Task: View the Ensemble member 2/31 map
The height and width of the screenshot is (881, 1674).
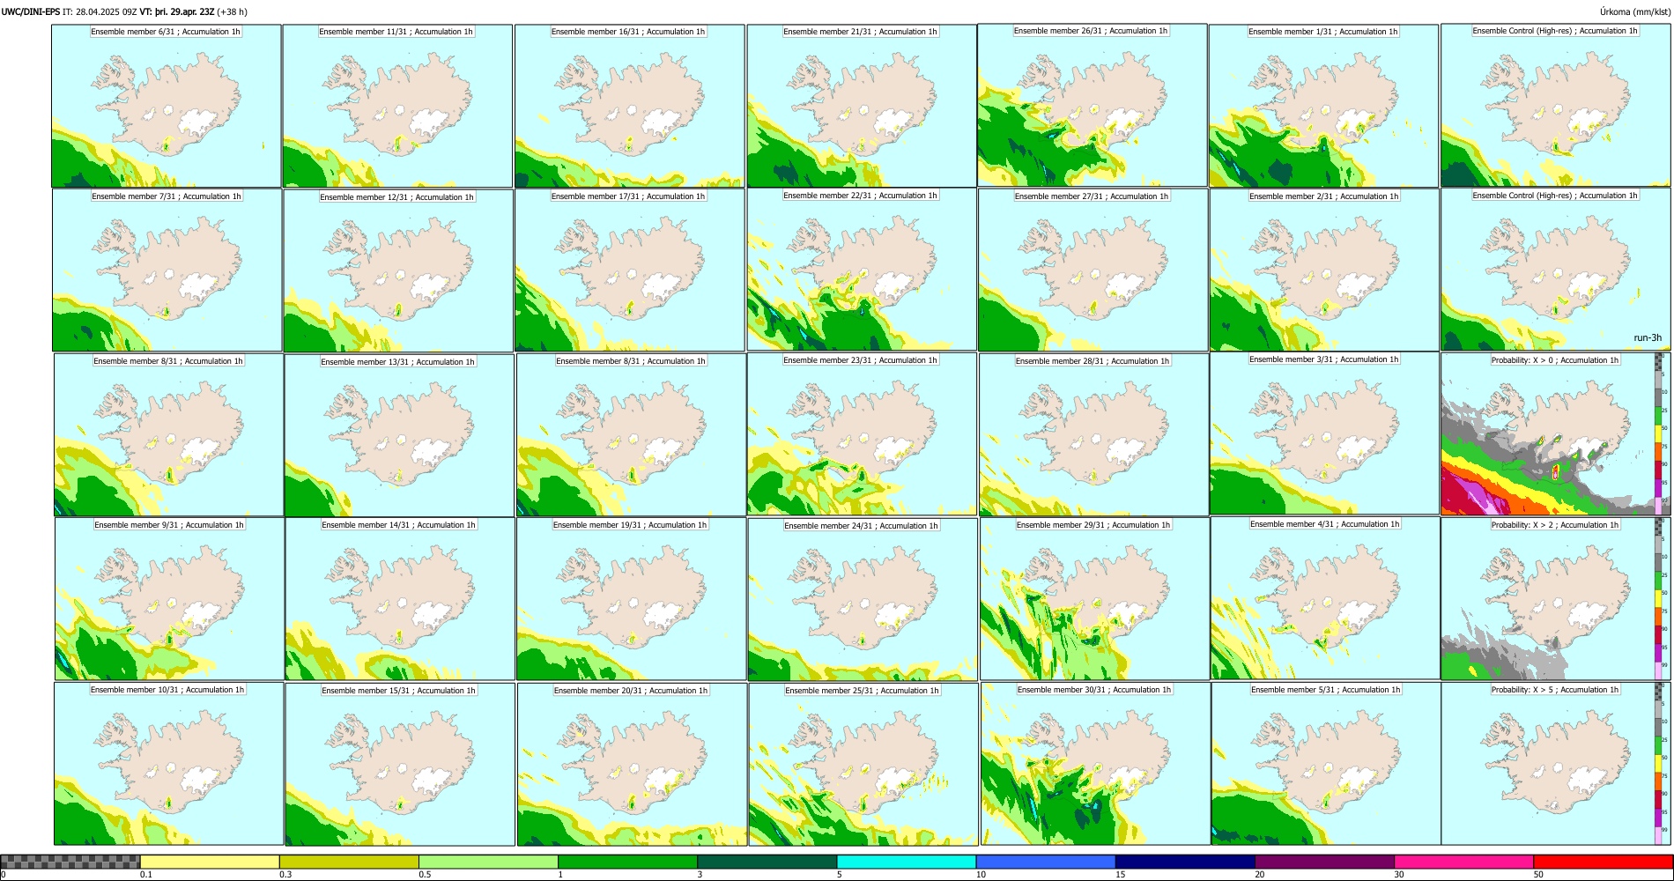Action: click(1324, 270)
